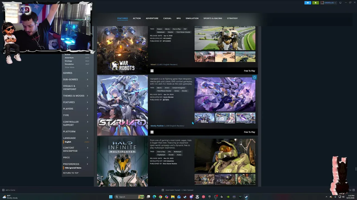The height and width of the screenshot is (200, 357).
Task: Select the Simulation tab
Action: [x=192, y=18]
